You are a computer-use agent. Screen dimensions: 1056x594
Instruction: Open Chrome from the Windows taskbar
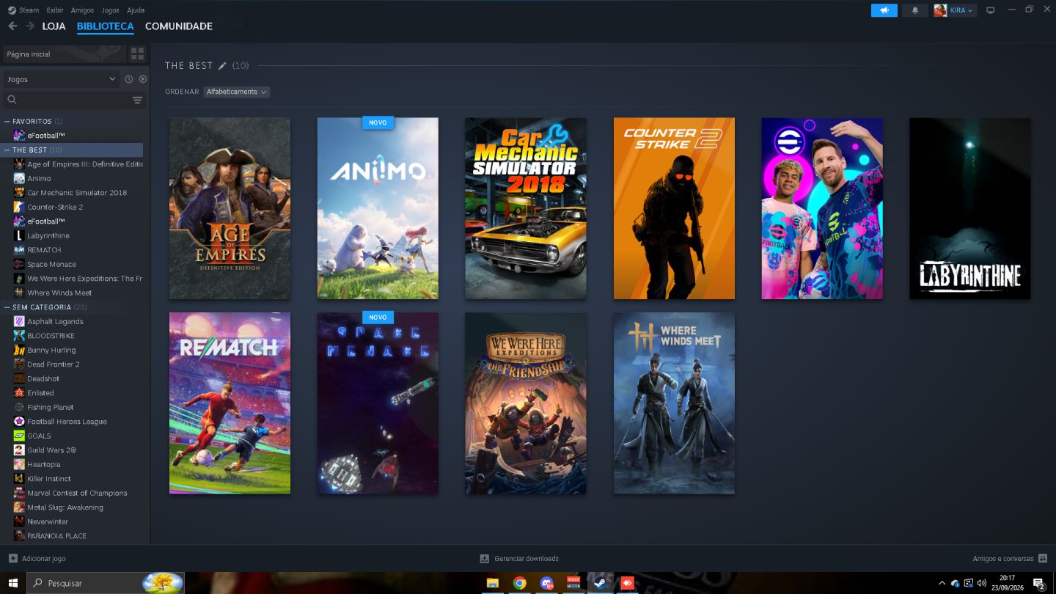coord(520,583)
